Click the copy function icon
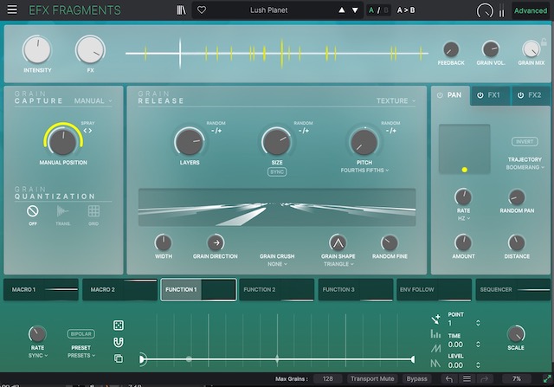The height and width of the screenshot is (387, 554). (x=119, y=358)
